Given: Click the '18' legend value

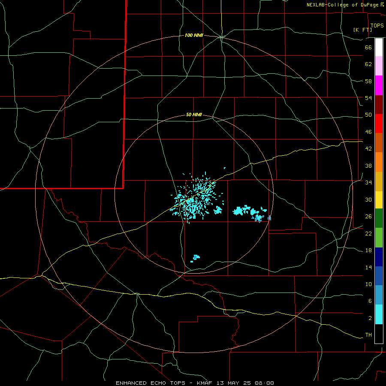Looking at the screenshot, I should (x=368, y=250).
